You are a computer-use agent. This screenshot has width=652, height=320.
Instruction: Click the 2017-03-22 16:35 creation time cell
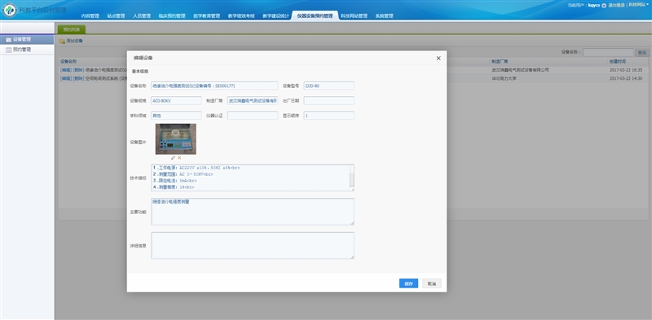(626, 70)
